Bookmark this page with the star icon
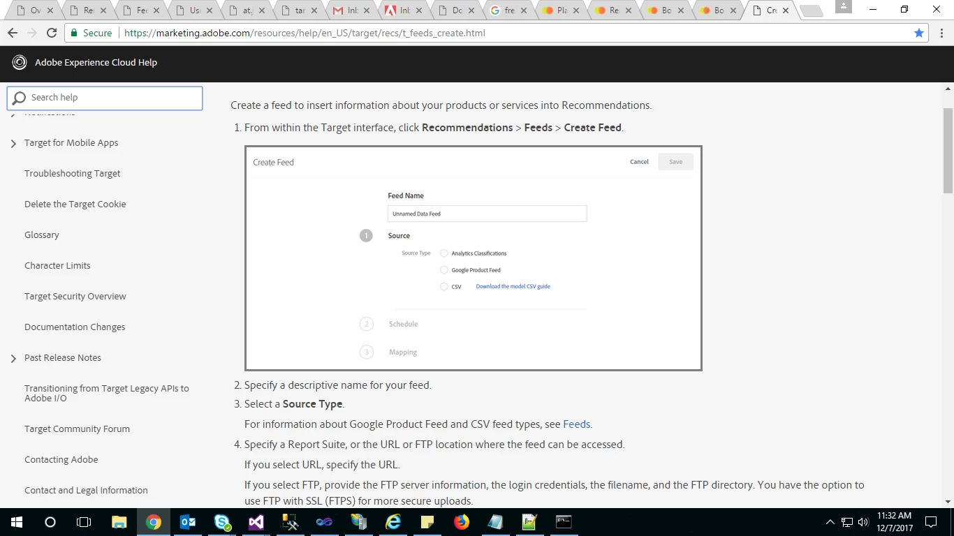Image resolution: width=954 pixels, height=536 pixels. coord(919,33)
